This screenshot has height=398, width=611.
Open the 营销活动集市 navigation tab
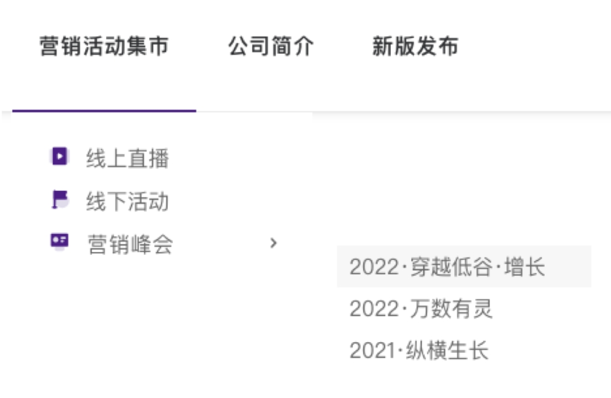point(104,46)
